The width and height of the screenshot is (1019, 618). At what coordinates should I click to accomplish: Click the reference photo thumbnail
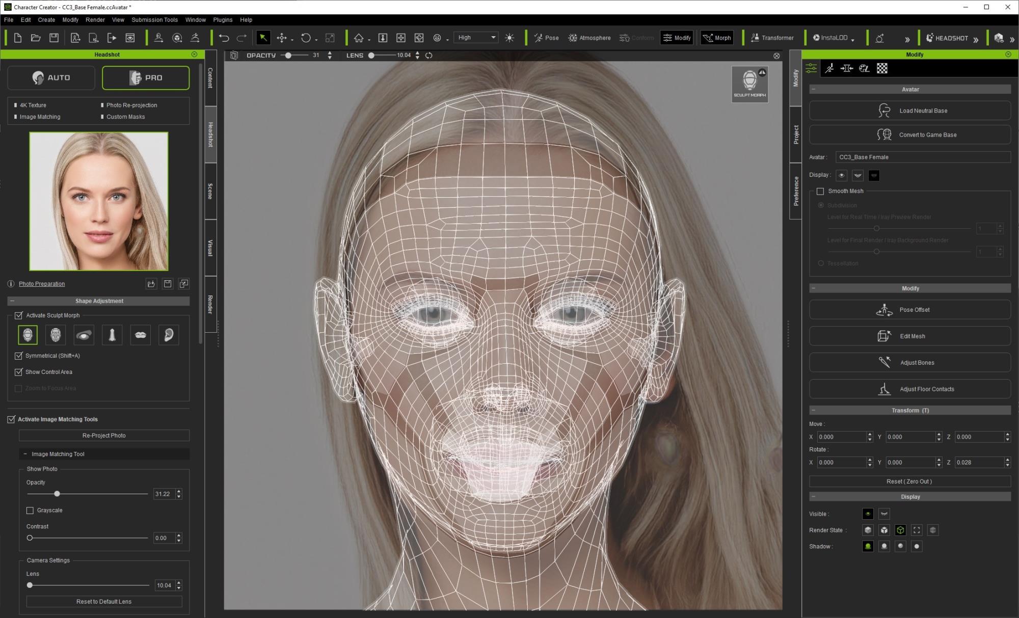[x=98, y=200]
